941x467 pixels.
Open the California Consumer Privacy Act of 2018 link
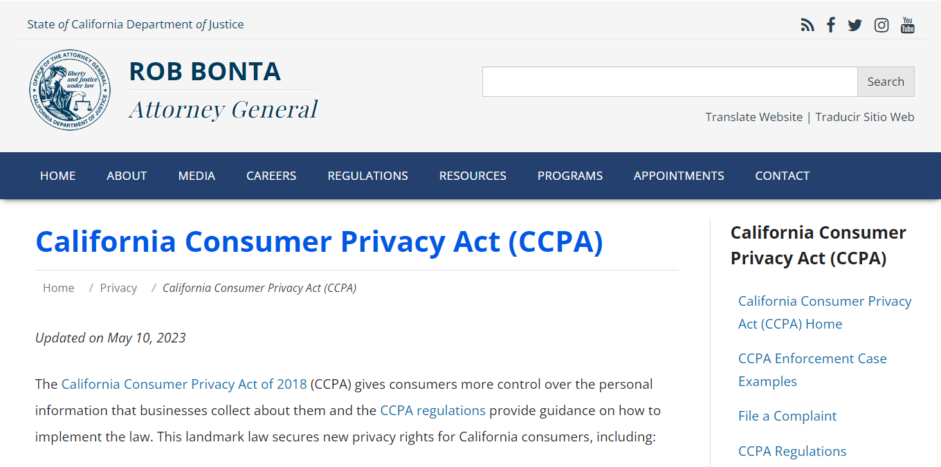point(183,384)
